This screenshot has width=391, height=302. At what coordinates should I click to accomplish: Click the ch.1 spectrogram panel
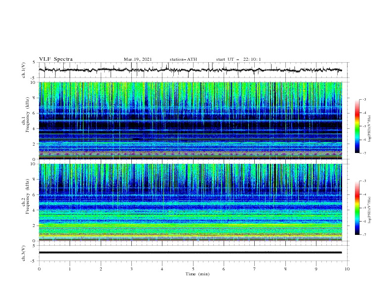tap(190, 120)
